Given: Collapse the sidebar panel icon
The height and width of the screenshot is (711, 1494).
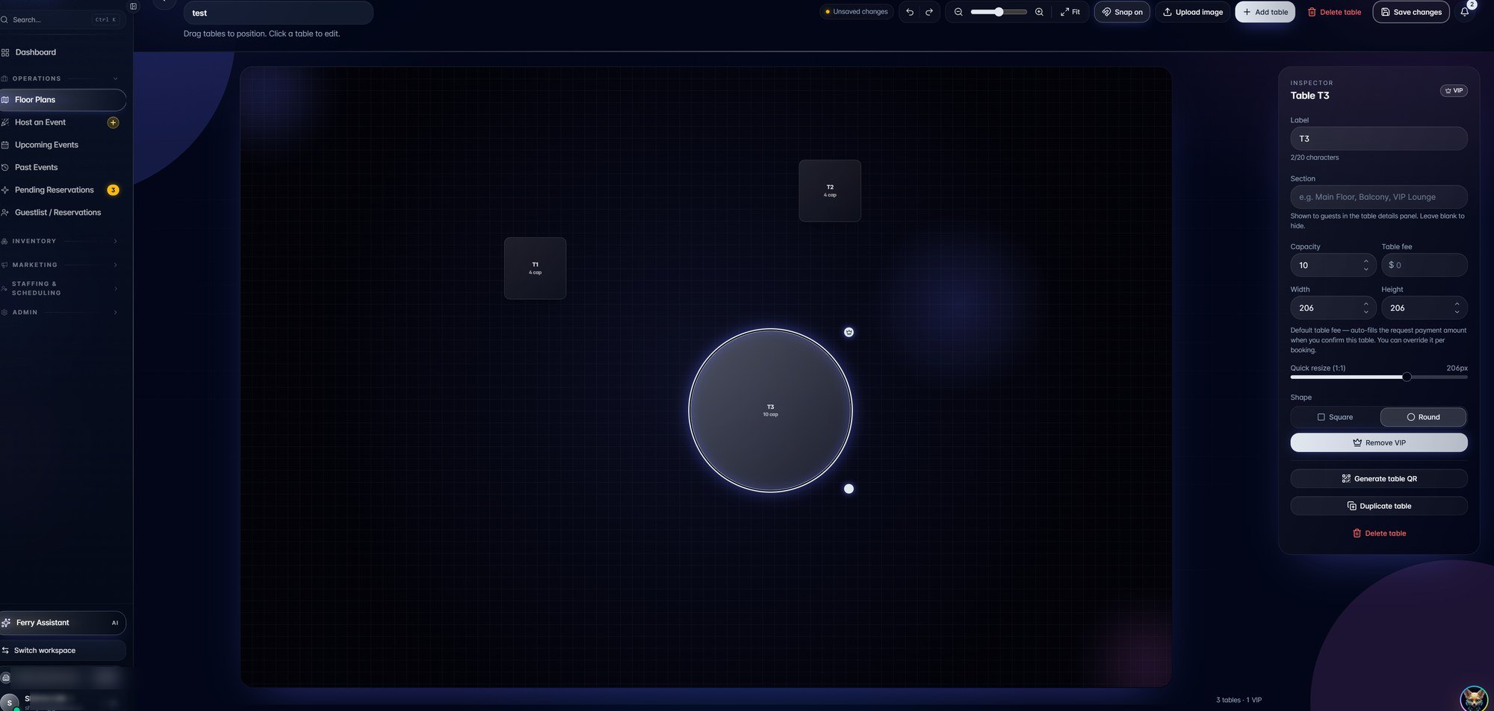Looking at the screenshot, I should (x=133, y=7).
